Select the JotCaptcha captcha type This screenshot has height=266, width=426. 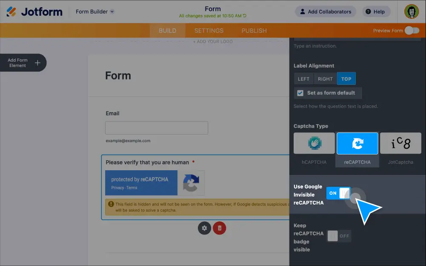[x=400, y=143]
